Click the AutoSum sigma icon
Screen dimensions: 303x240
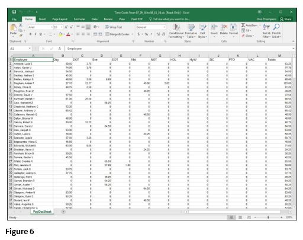(243, 25)
